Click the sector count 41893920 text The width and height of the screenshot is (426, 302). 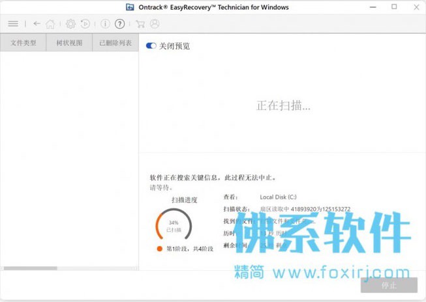pos(303,209)
